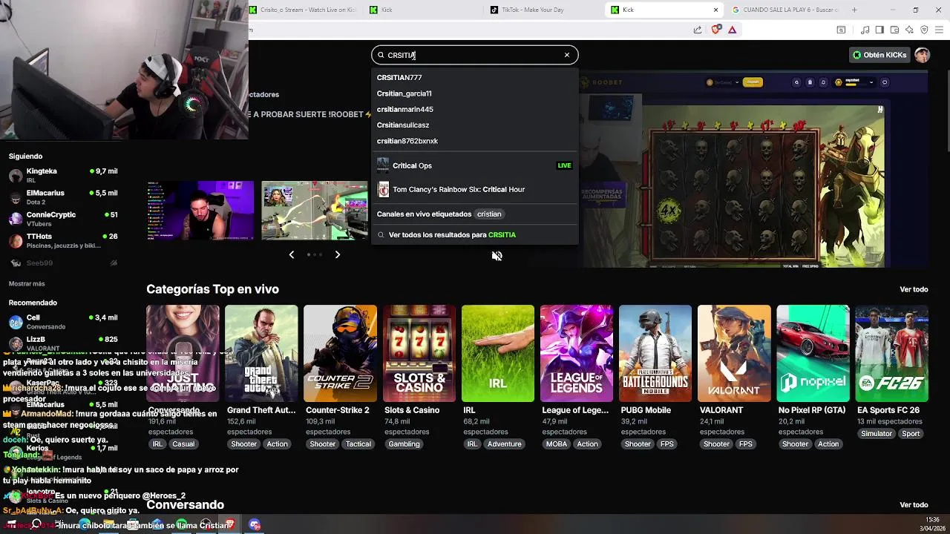950x534 pixels.
Task: Open the Critical Ops LIVE result
Action: click(475, 165)
